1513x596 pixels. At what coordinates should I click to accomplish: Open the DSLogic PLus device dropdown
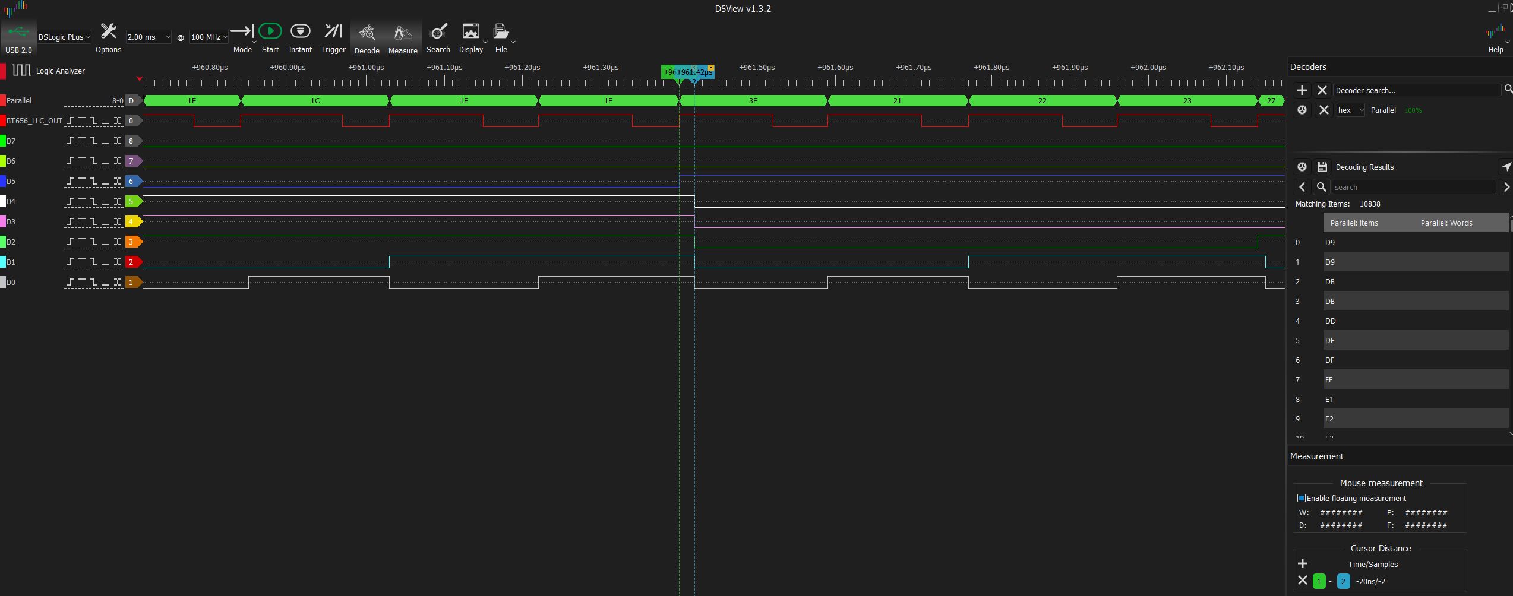point(64,37)
